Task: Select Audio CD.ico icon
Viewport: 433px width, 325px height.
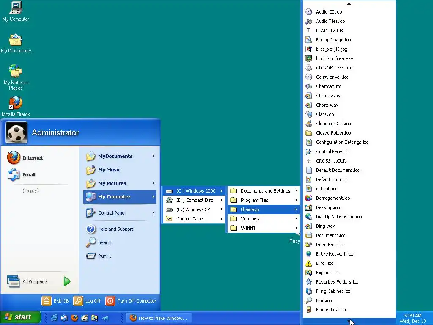Action: [308, 12]
